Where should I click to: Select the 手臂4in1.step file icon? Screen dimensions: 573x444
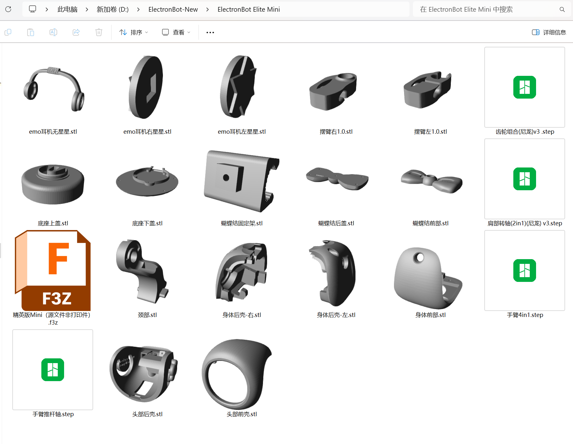[525, 271]
